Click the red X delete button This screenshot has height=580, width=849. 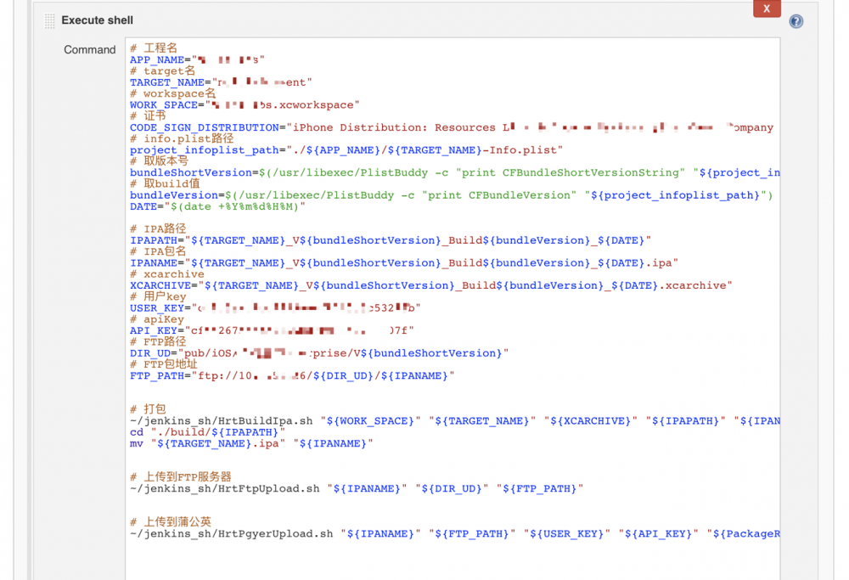(766, 8)
